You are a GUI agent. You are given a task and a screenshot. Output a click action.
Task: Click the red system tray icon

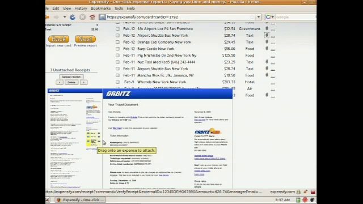(305, 200)
